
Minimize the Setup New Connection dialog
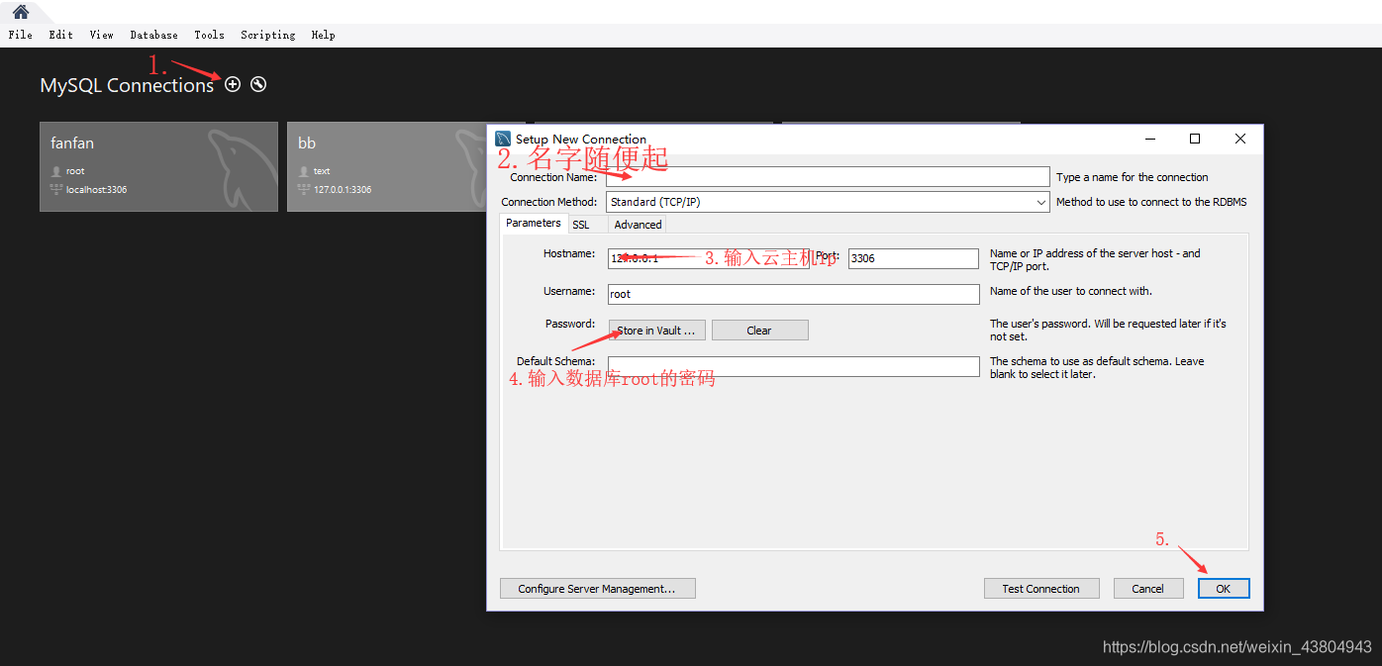point(1149,139)
